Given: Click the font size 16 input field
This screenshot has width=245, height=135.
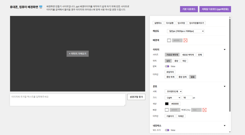Looking at the screenshot, I should click(x=187, y=98).
